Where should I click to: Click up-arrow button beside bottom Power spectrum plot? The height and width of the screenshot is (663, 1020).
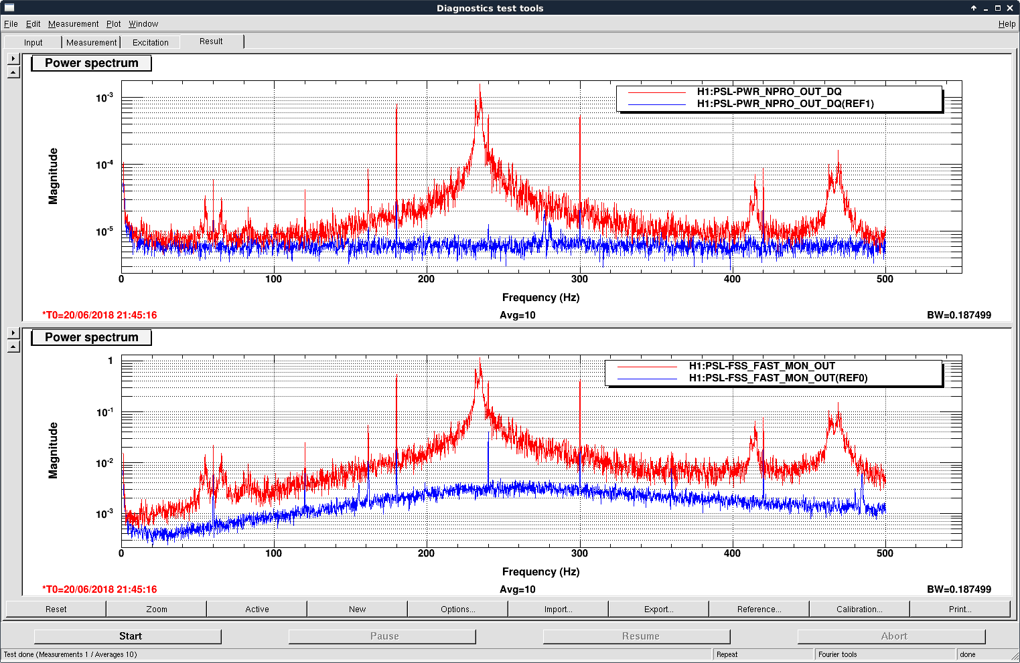pos(13,347)
